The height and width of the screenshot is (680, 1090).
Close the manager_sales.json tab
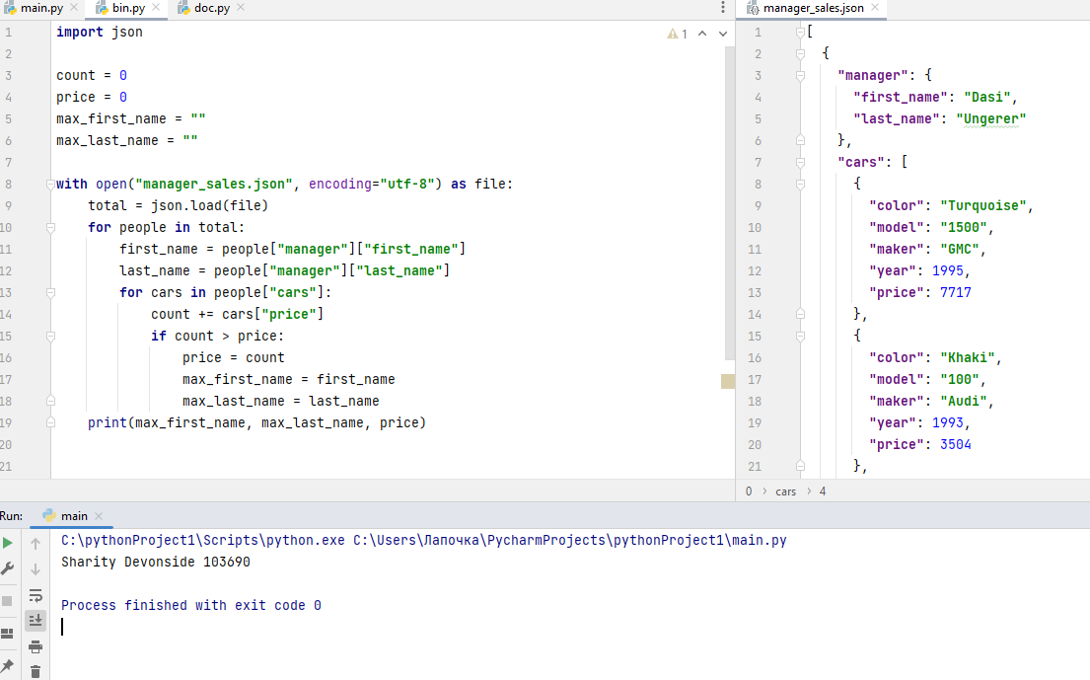tap(875, 7)
